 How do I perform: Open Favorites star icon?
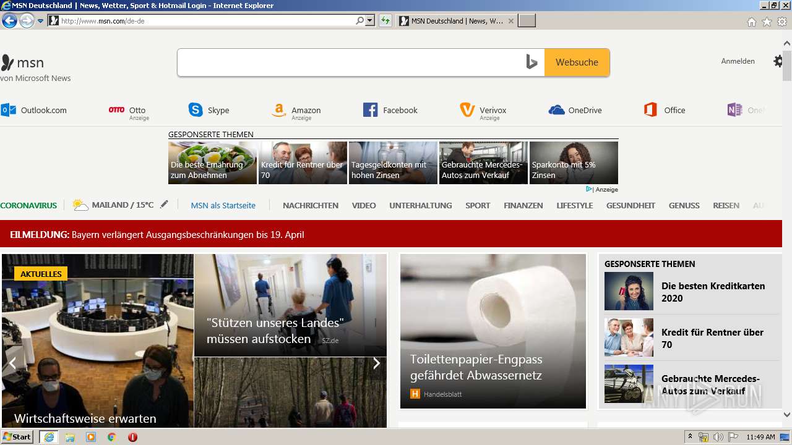tap(767, 22)
